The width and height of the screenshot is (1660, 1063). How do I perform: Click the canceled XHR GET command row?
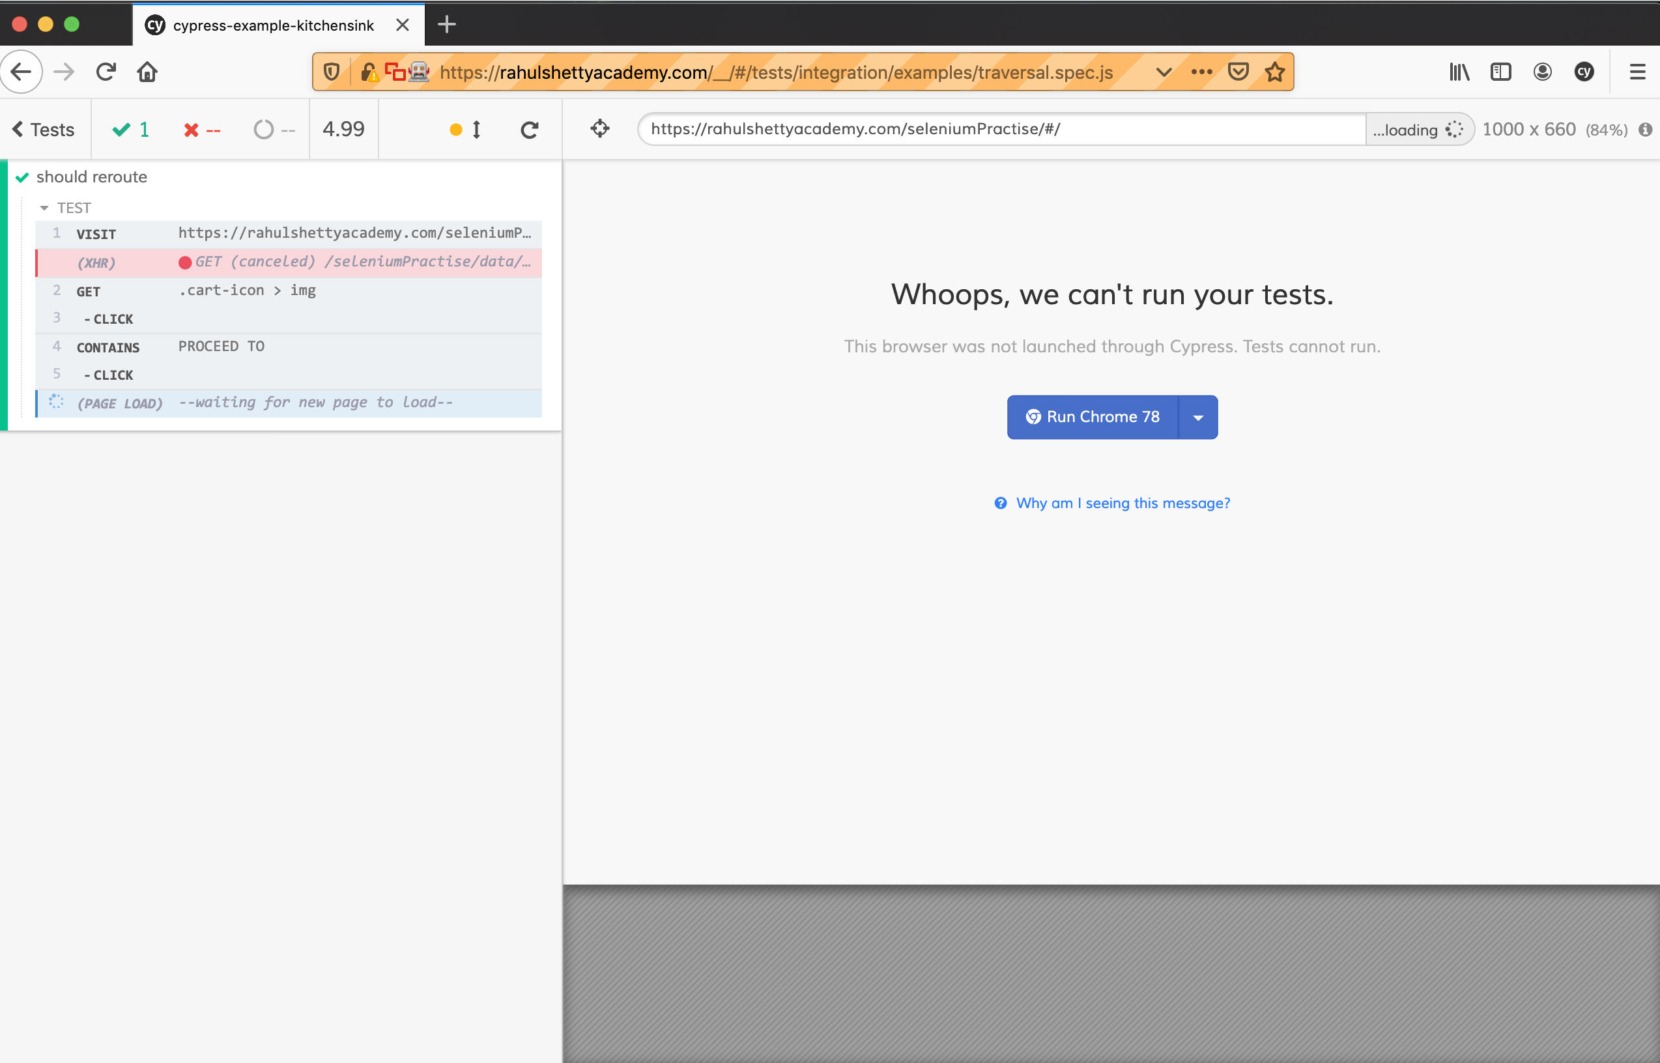(289, 262)
